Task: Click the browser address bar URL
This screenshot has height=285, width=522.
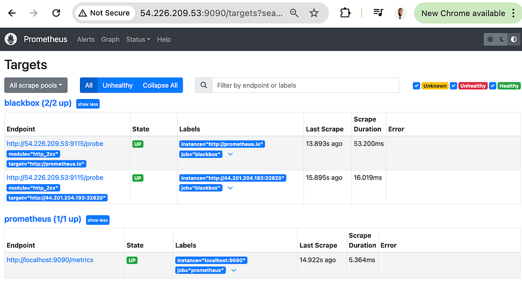Action: click(211, 13)
